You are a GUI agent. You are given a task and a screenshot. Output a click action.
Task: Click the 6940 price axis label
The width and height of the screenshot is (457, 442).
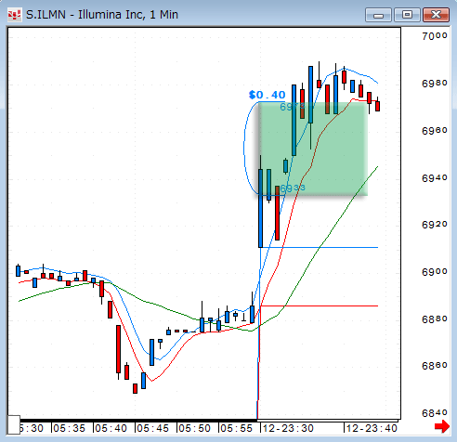[x=435, y=178]
